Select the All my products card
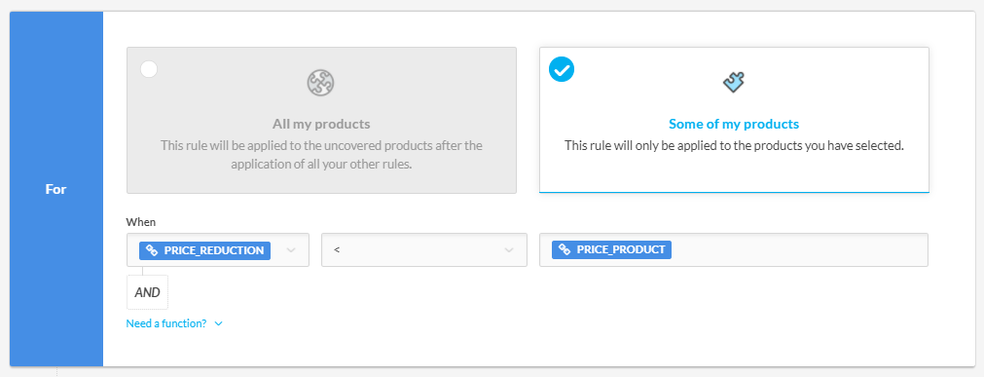Screen dimensions: 984x377 (x=321, y=120)
